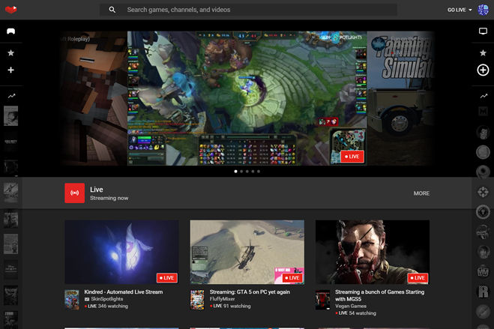The width and height of the screenshot is (494, 329).
Task: Click the small icon before SkinSpotlights name
Action: tap(87, 299)
